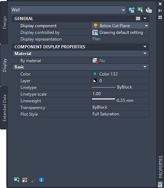Click the blue information icon
The height and width of the screenshot is (188, 164).
(41, 180)
